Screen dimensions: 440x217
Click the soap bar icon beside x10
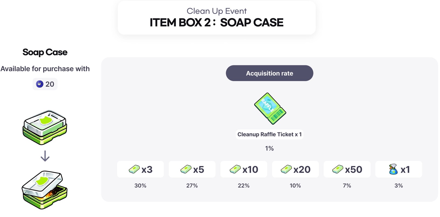point(235,169)
